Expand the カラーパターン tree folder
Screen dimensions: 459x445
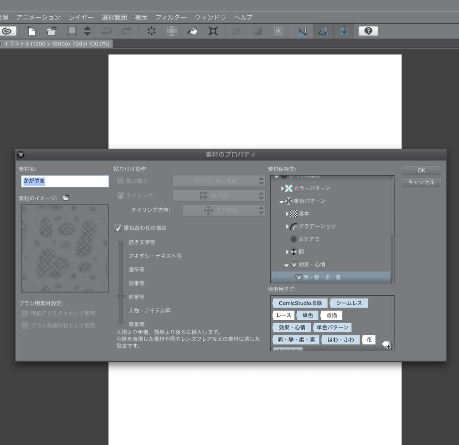283,188
